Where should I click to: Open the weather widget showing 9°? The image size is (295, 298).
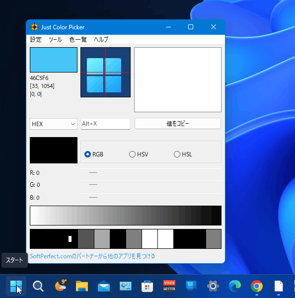click(x=62, y=285)
